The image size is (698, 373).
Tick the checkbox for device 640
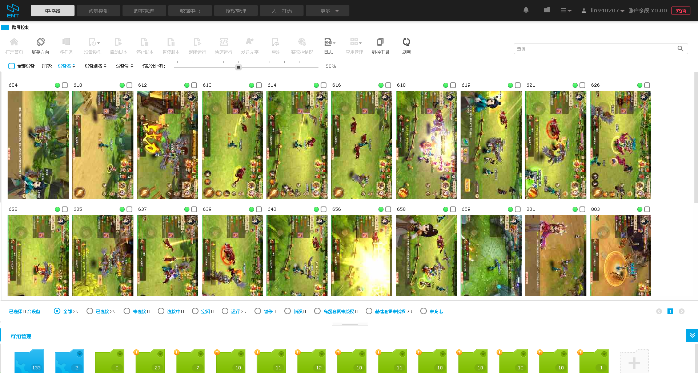click(324, 209)
